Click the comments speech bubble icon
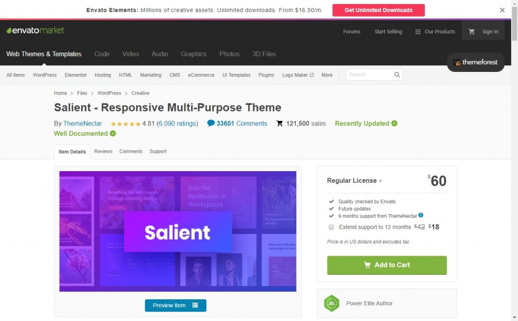Viewport: 518px width, 321px height. coord(211,124)
